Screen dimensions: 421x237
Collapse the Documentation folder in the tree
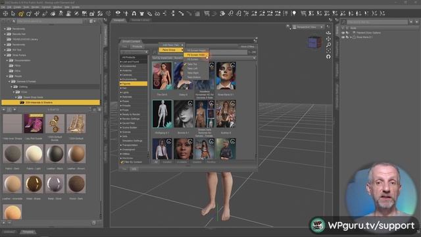click(x=7, y=61)
